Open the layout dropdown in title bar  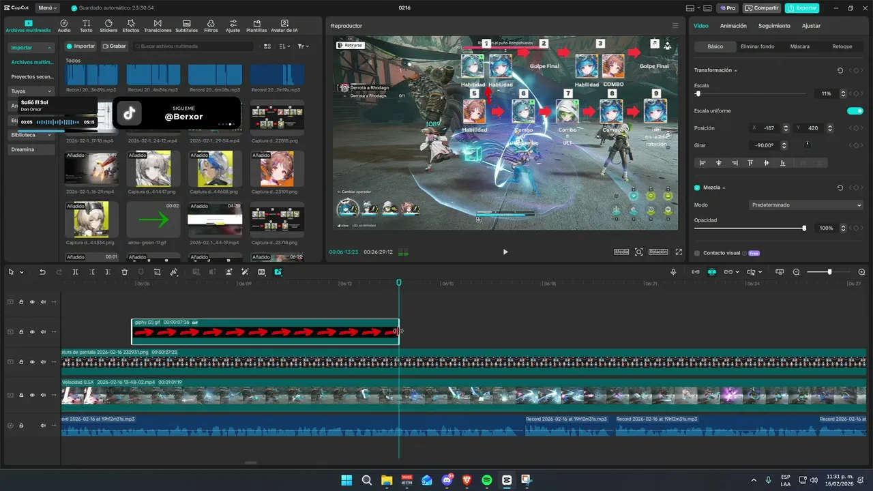tap(694, 8)
